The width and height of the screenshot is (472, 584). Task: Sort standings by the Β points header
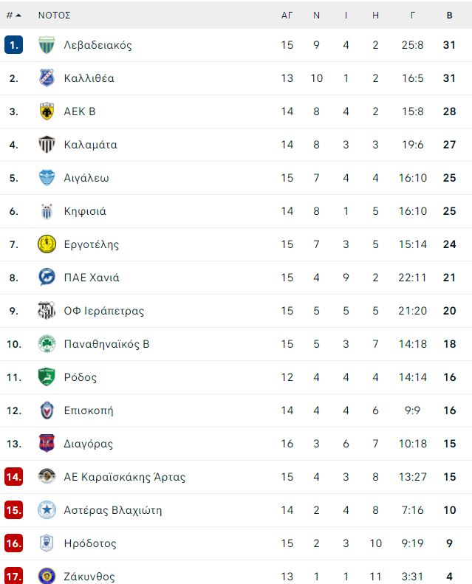click(449, 16)
